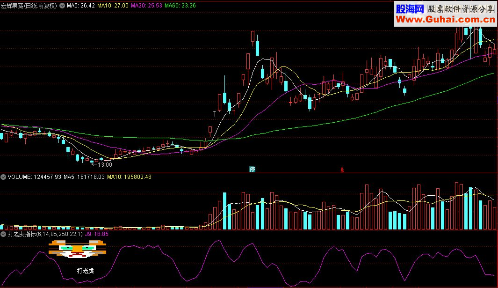Click the 停 suspension marker icon
The image size is (498, 288).
[252, 170]
